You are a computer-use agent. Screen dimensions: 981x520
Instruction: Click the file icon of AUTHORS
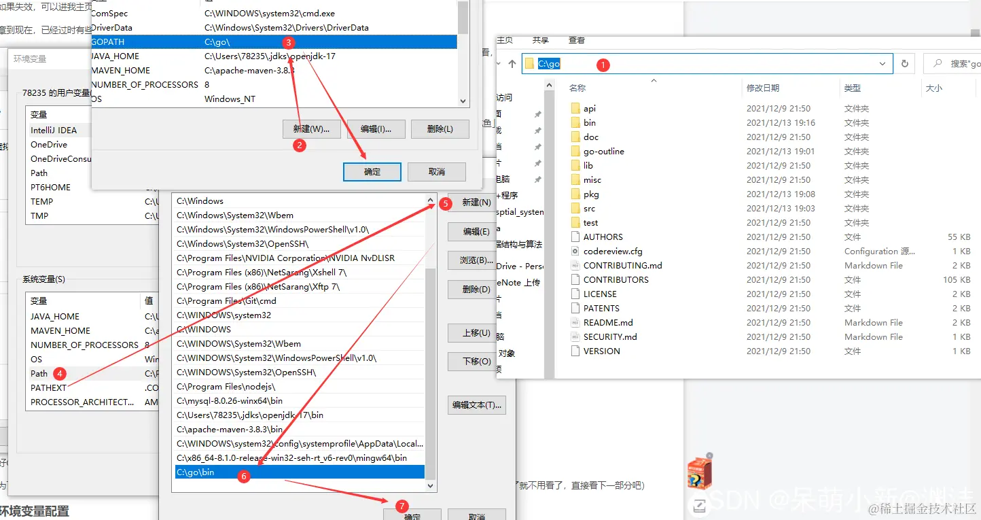575,237
